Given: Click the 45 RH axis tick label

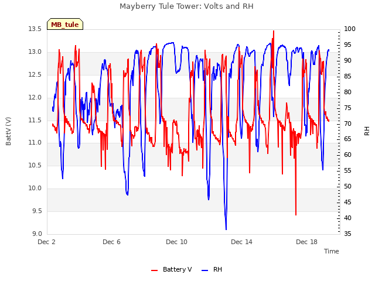Looking at the screenshot, I should pos(347,202).
